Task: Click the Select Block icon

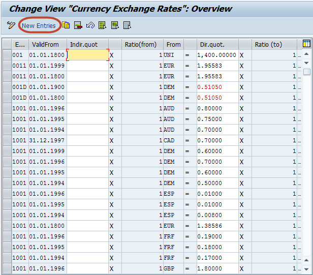Action: pyautogui.click(x=115, y=25)
